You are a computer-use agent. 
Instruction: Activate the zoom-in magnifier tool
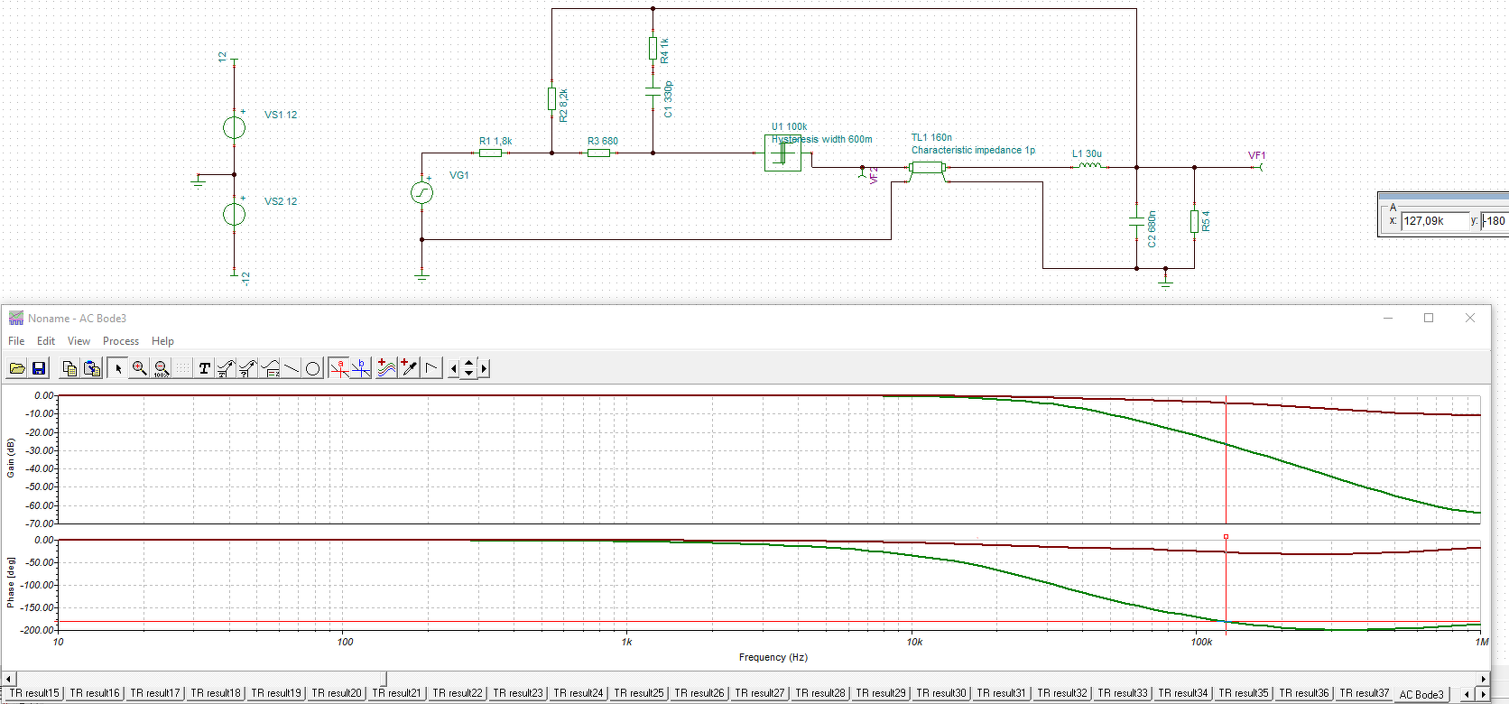point(140,368)
